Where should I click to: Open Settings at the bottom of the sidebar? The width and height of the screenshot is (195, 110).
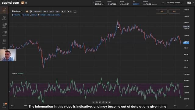click(4, 105)
